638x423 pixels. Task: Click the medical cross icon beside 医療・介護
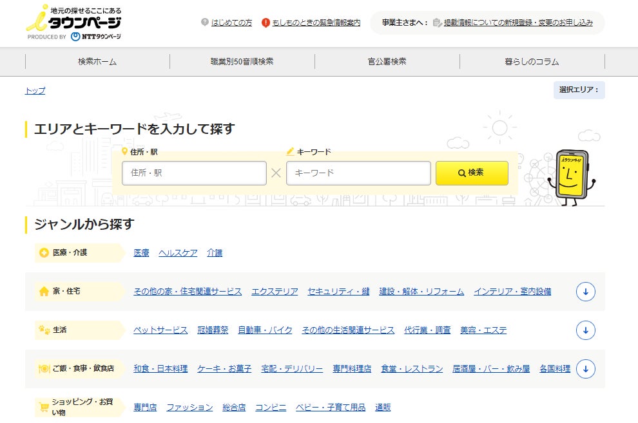(44, 253)
